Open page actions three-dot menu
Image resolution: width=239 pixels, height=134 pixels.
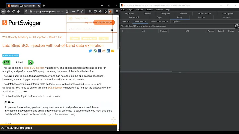(x=73, y=11)
